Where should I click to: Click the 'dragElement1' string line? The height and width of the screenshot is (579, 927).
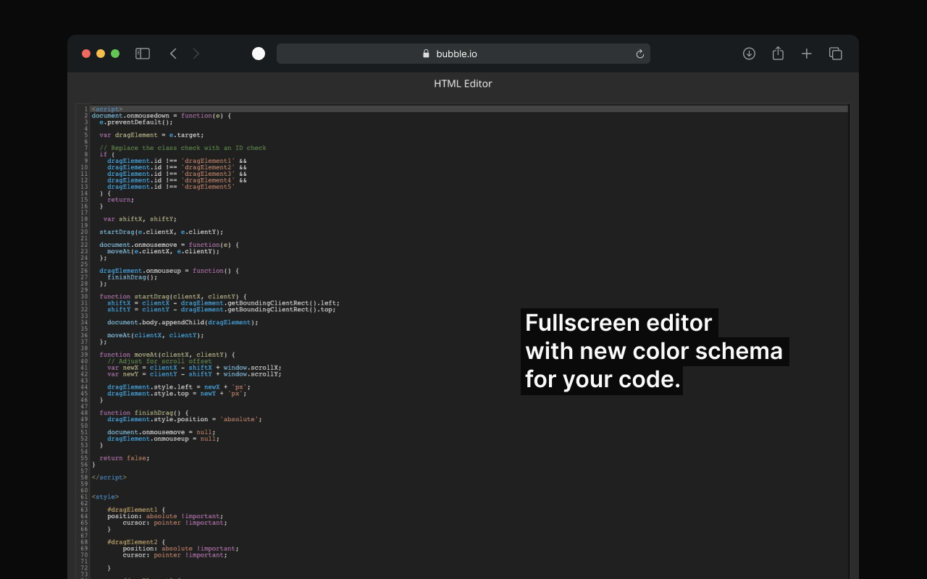(177, 161)
